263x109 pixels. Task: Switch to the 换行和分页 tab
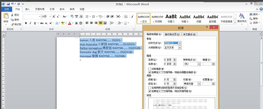tap(172, 34)
